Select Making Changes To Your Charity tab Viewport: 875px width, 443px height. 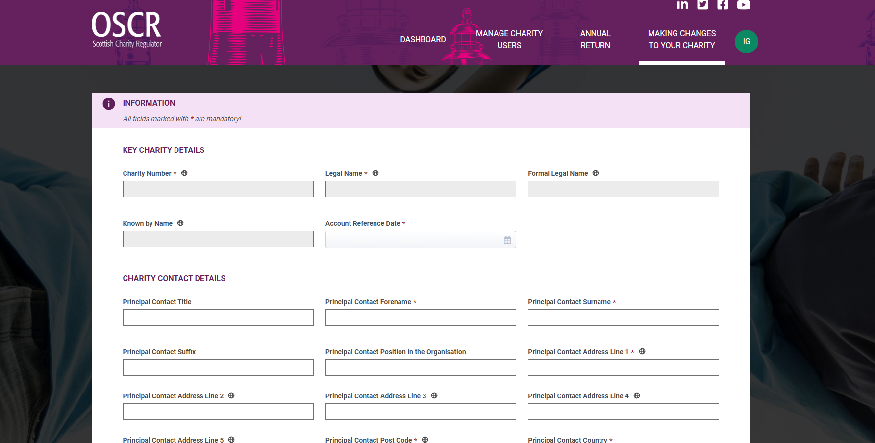tap(682, 39)
